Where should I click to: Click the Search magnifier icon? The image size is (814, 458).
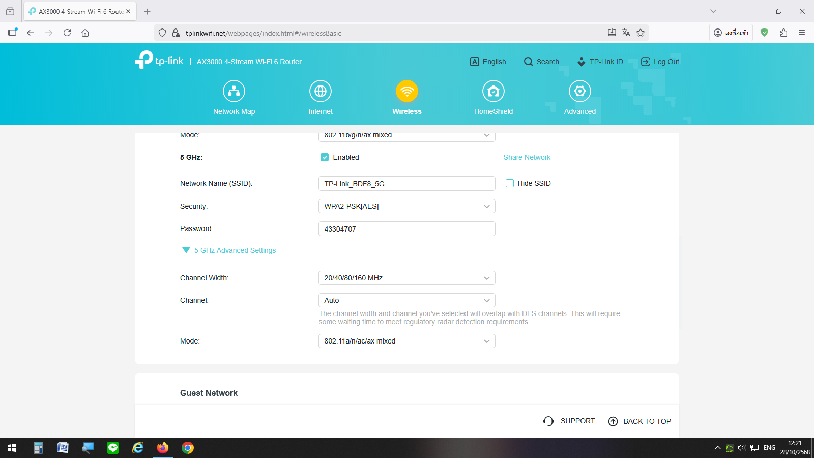[x=528, y=62]
